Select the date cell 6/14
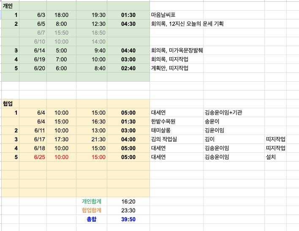This screenshot has width=299, height=231. tap(33, 50)
